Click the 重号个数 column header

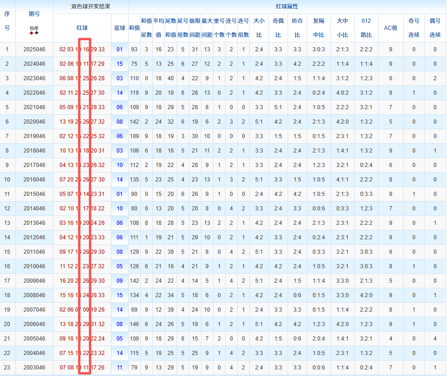pos(219,28)
